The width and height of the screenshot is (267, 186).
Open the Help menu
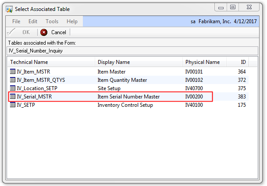pyautogui.click(x=72, y=21)
